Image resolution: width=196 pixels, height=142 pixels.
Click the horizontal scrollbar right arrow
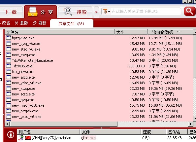click(x=190, y=124)
